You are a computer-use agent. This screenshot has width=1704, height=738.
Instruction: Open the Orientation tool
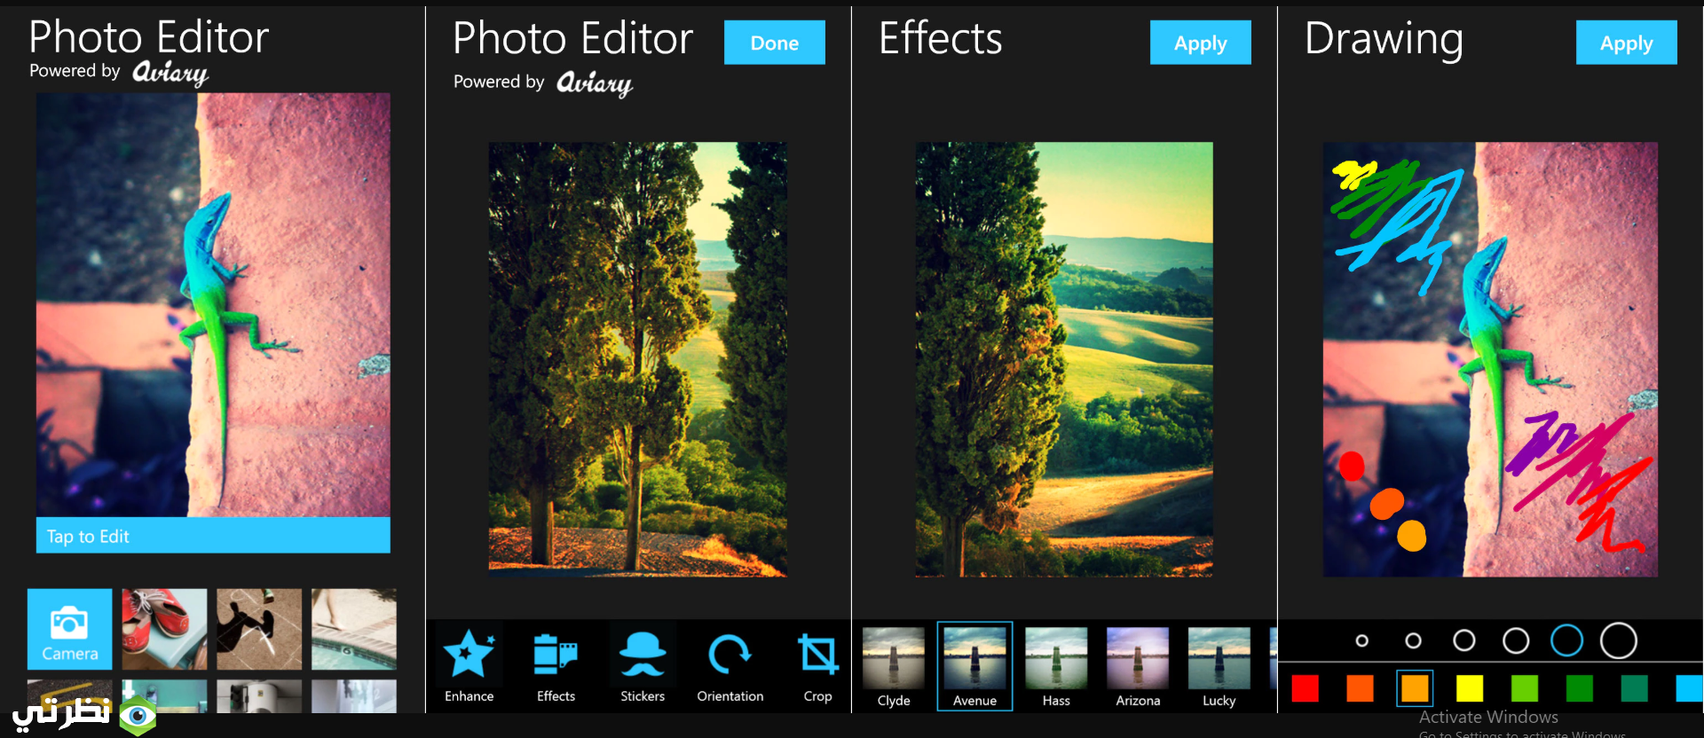pos(730,666)
